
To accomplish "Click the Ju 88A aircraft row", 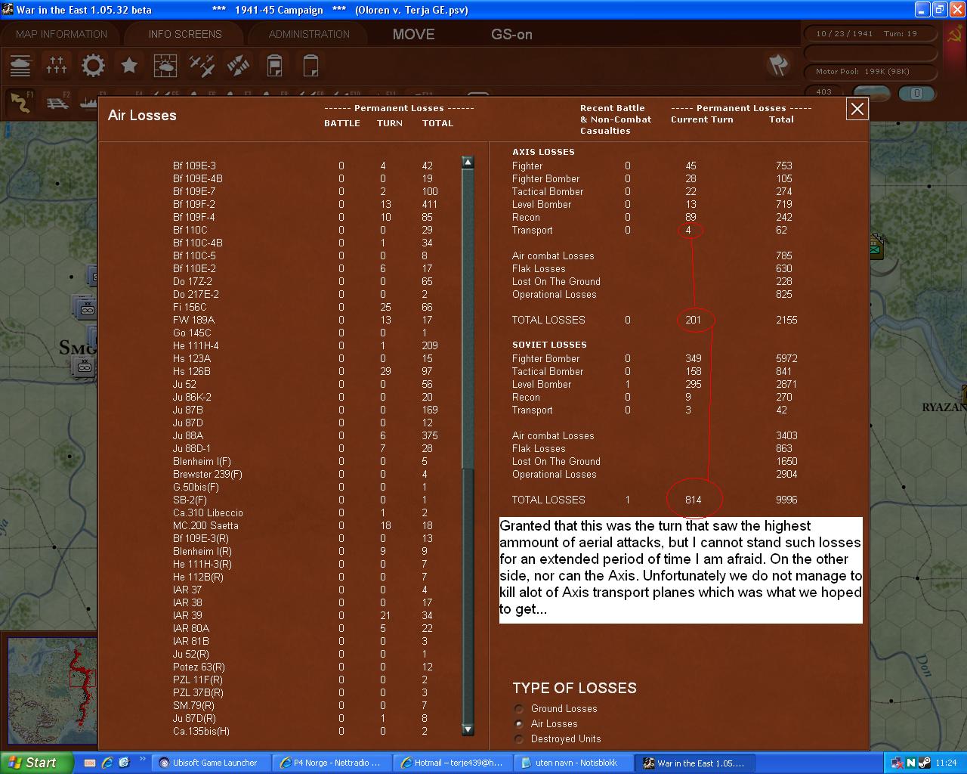I will click(307, 435).
